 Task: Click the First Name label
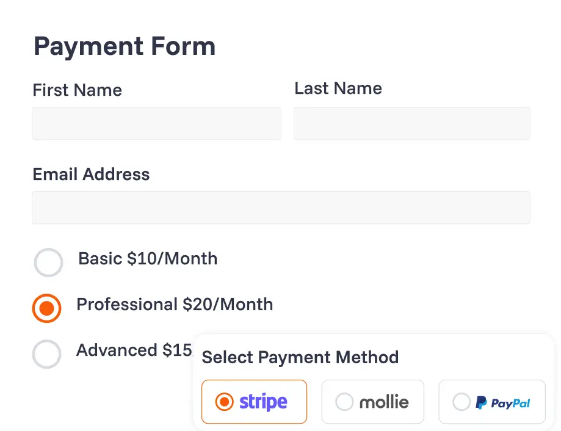coord(78,90)
